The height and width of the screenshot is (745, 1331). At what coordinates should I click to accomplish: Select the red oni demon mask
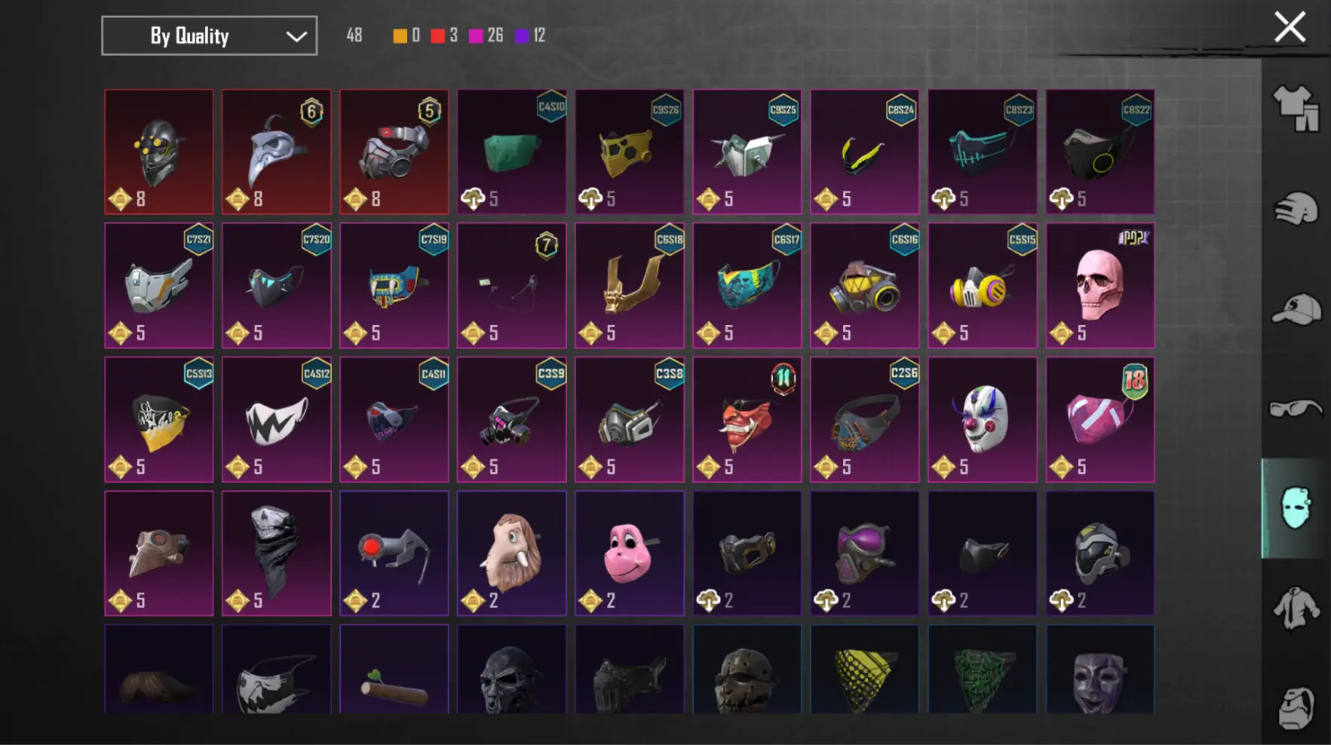pos(747,419)
